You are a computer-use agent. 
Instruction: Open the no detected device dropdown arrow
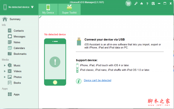pyautogui.click(x=32, y=7)
